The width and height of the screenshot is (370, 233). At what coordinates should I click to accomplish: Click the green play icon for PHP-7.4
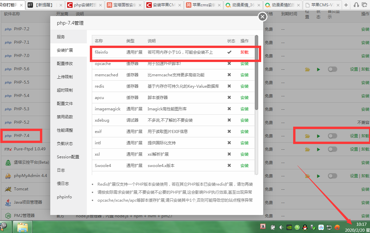tap(318, 136)
